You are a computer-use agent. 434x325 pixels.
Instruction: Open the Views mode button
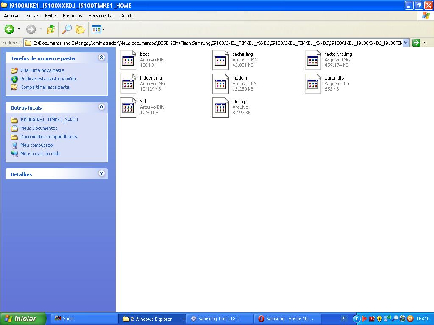pos(96,29)
